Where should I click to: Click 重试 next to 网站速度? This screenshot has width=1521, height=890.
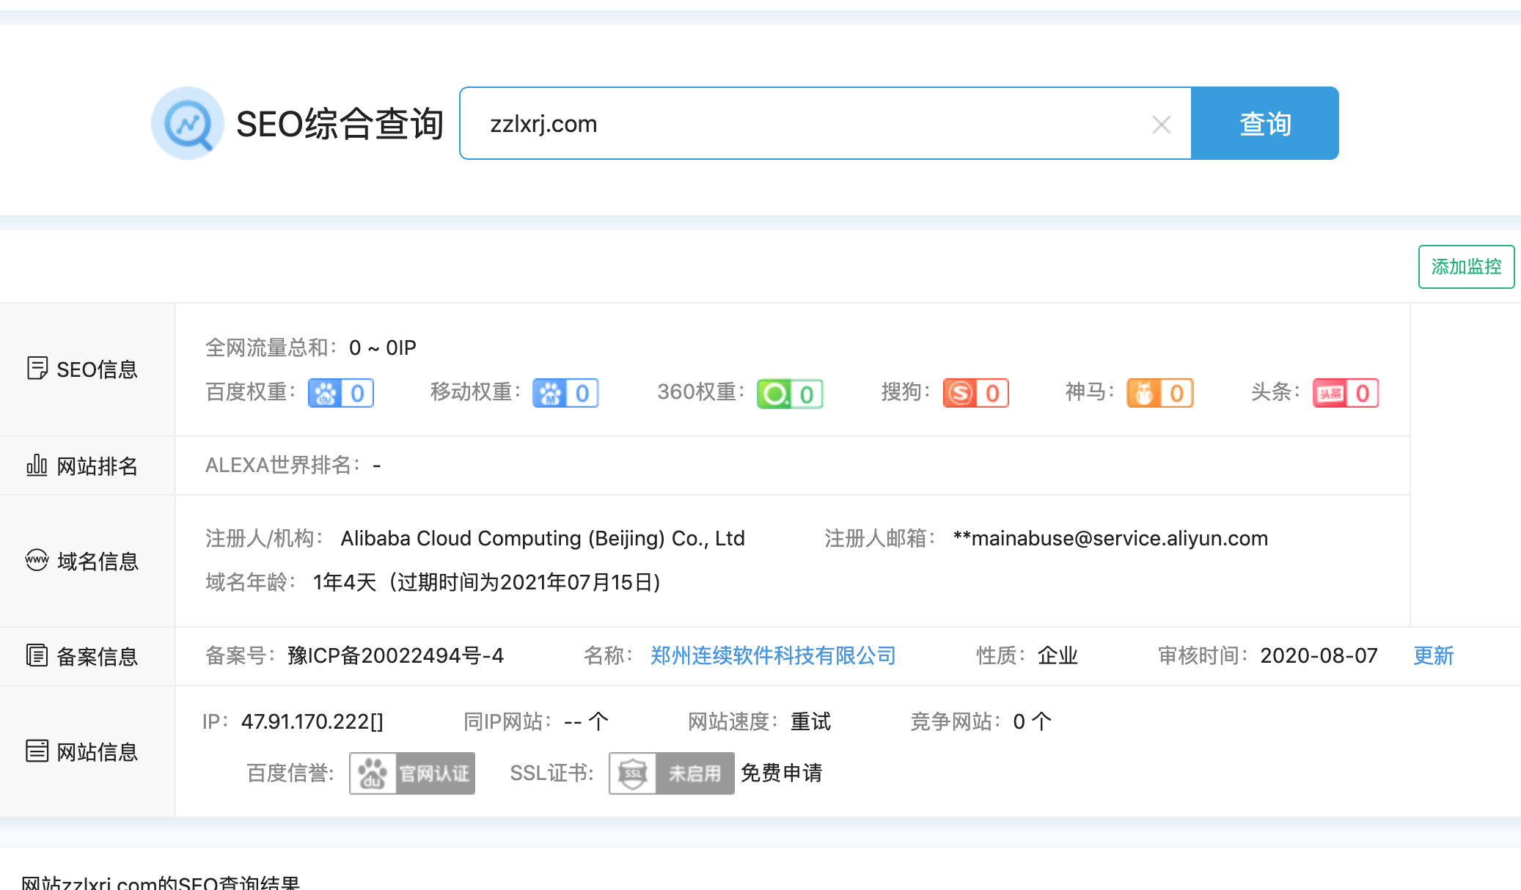pyautogui.click(x=810, y=721)
